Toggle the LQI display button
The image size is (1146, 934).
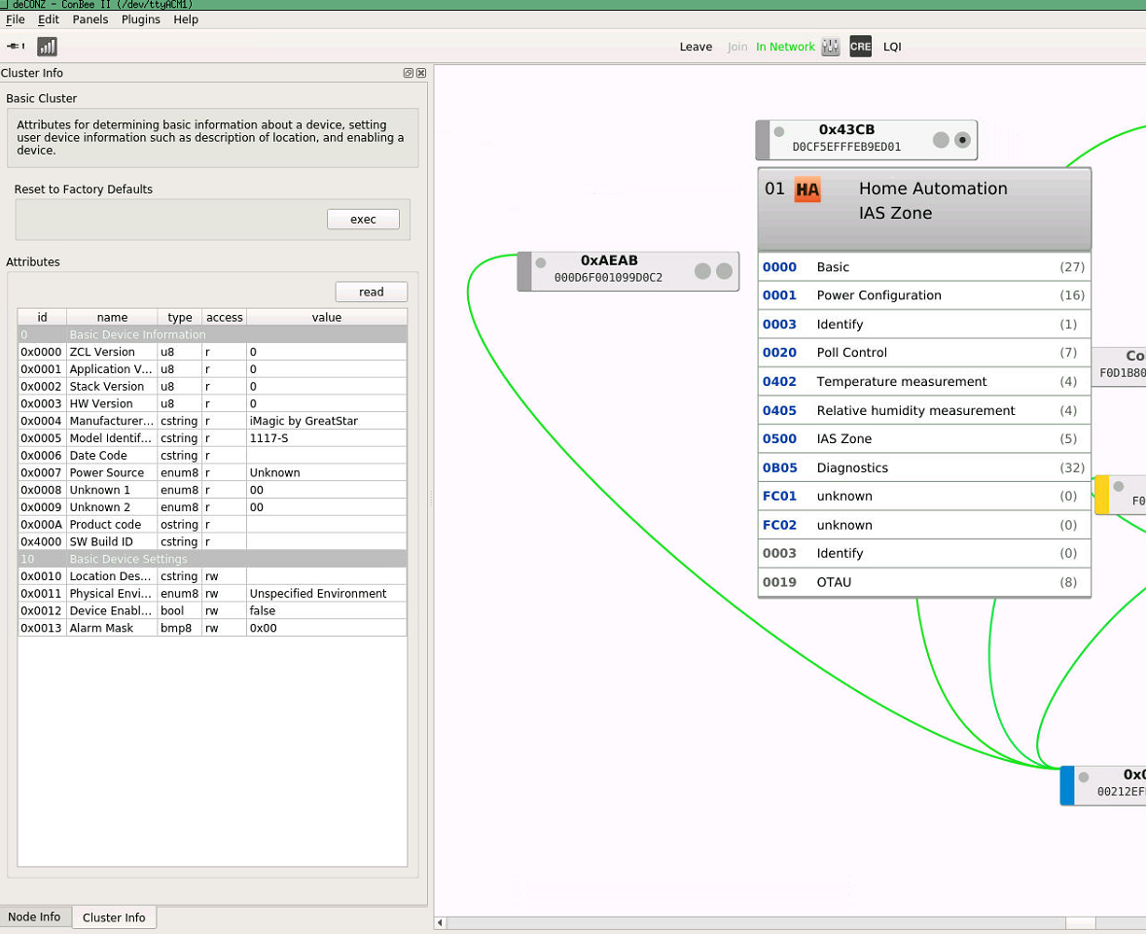pyautogui.click(x=892, y=47)
